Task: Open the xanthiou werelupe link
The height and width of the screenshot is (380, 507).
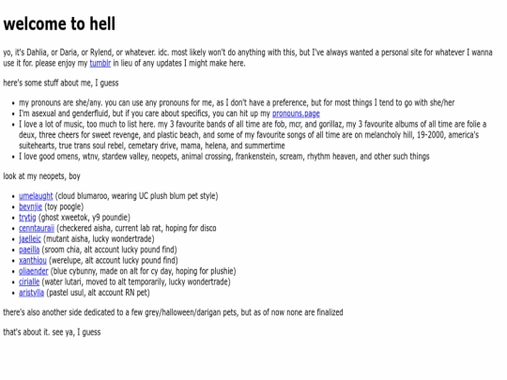Action: pos(33,261)
